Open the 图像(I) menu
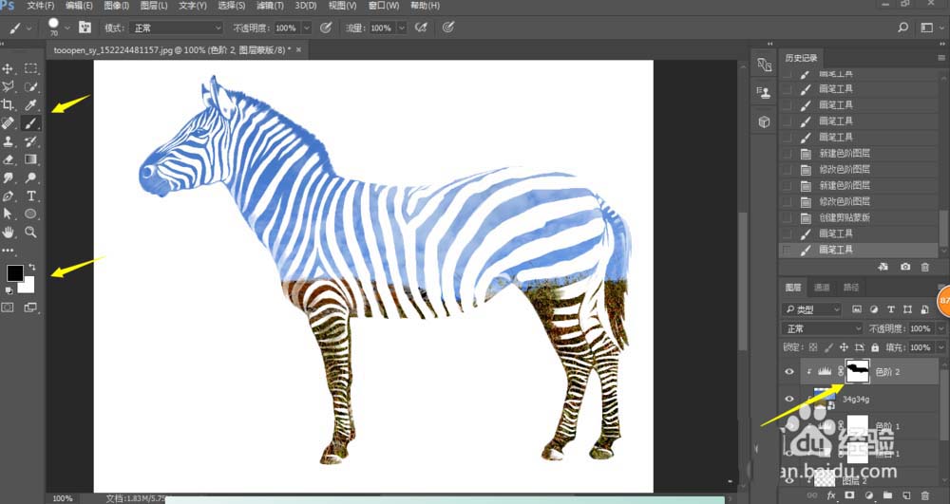Image resolution: width=950 pixels, height=504 pixels. point(117,6)
